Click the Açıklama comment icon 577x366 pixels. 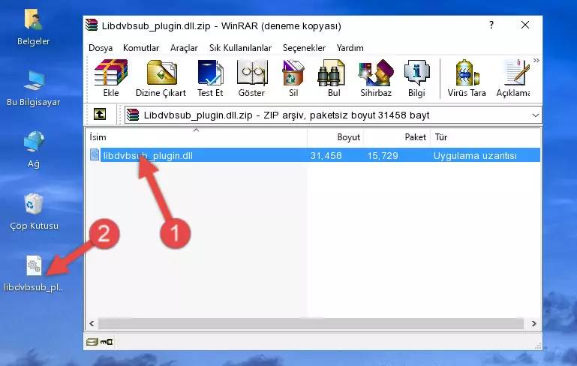tap(513, 78)
